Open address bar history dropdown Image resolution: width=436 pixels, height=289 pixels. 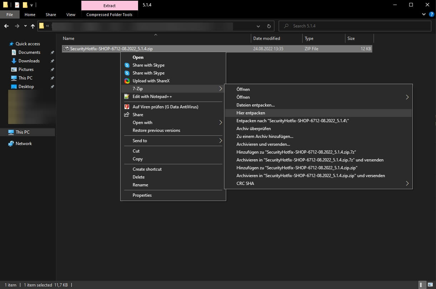tap(258, 26)
